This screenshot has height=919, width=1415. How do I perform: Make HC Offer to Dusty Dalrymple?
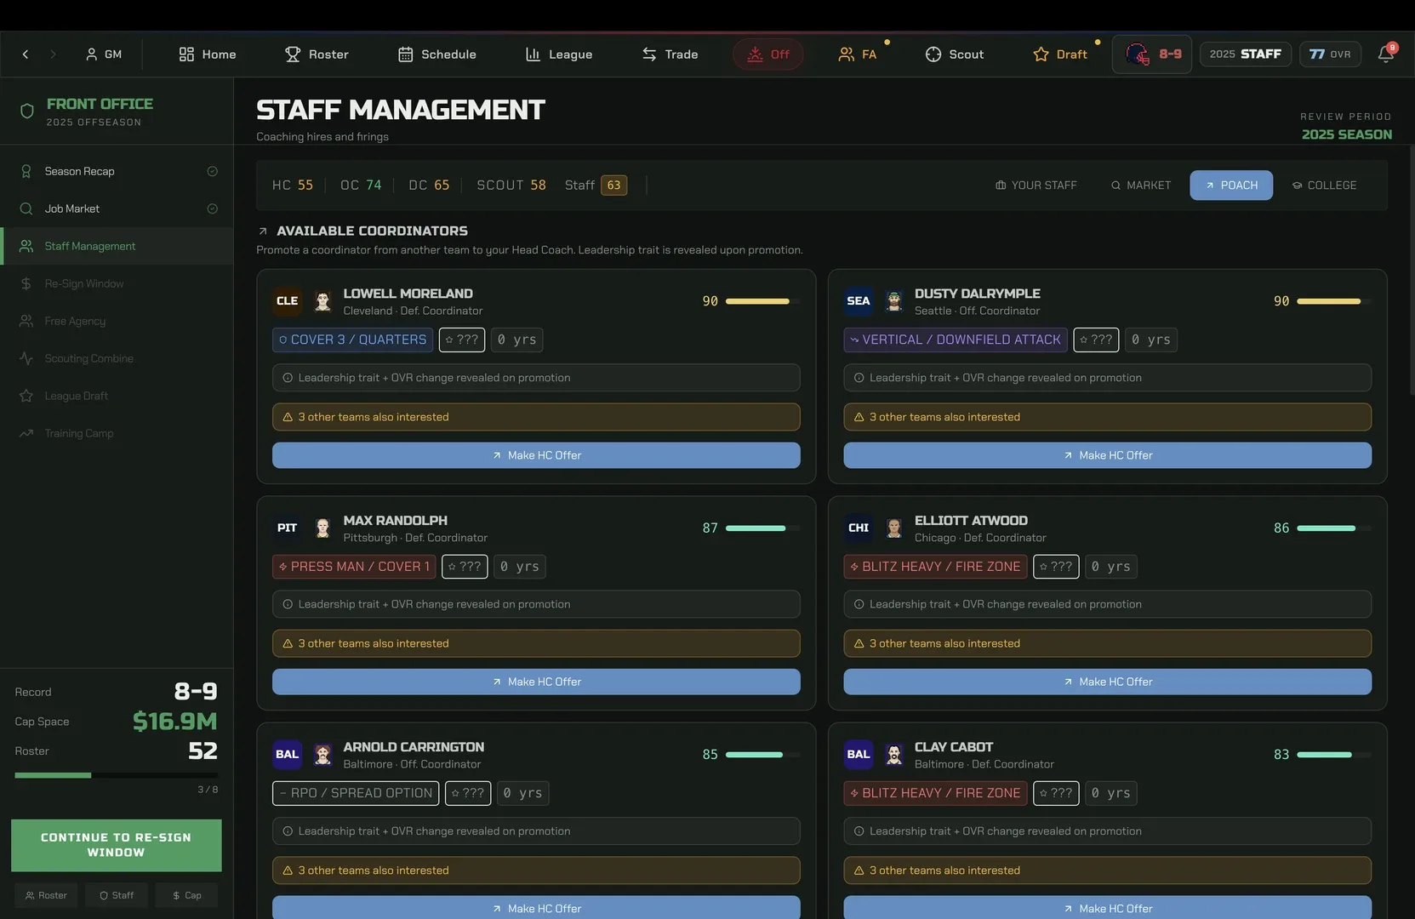[1107, 455]
